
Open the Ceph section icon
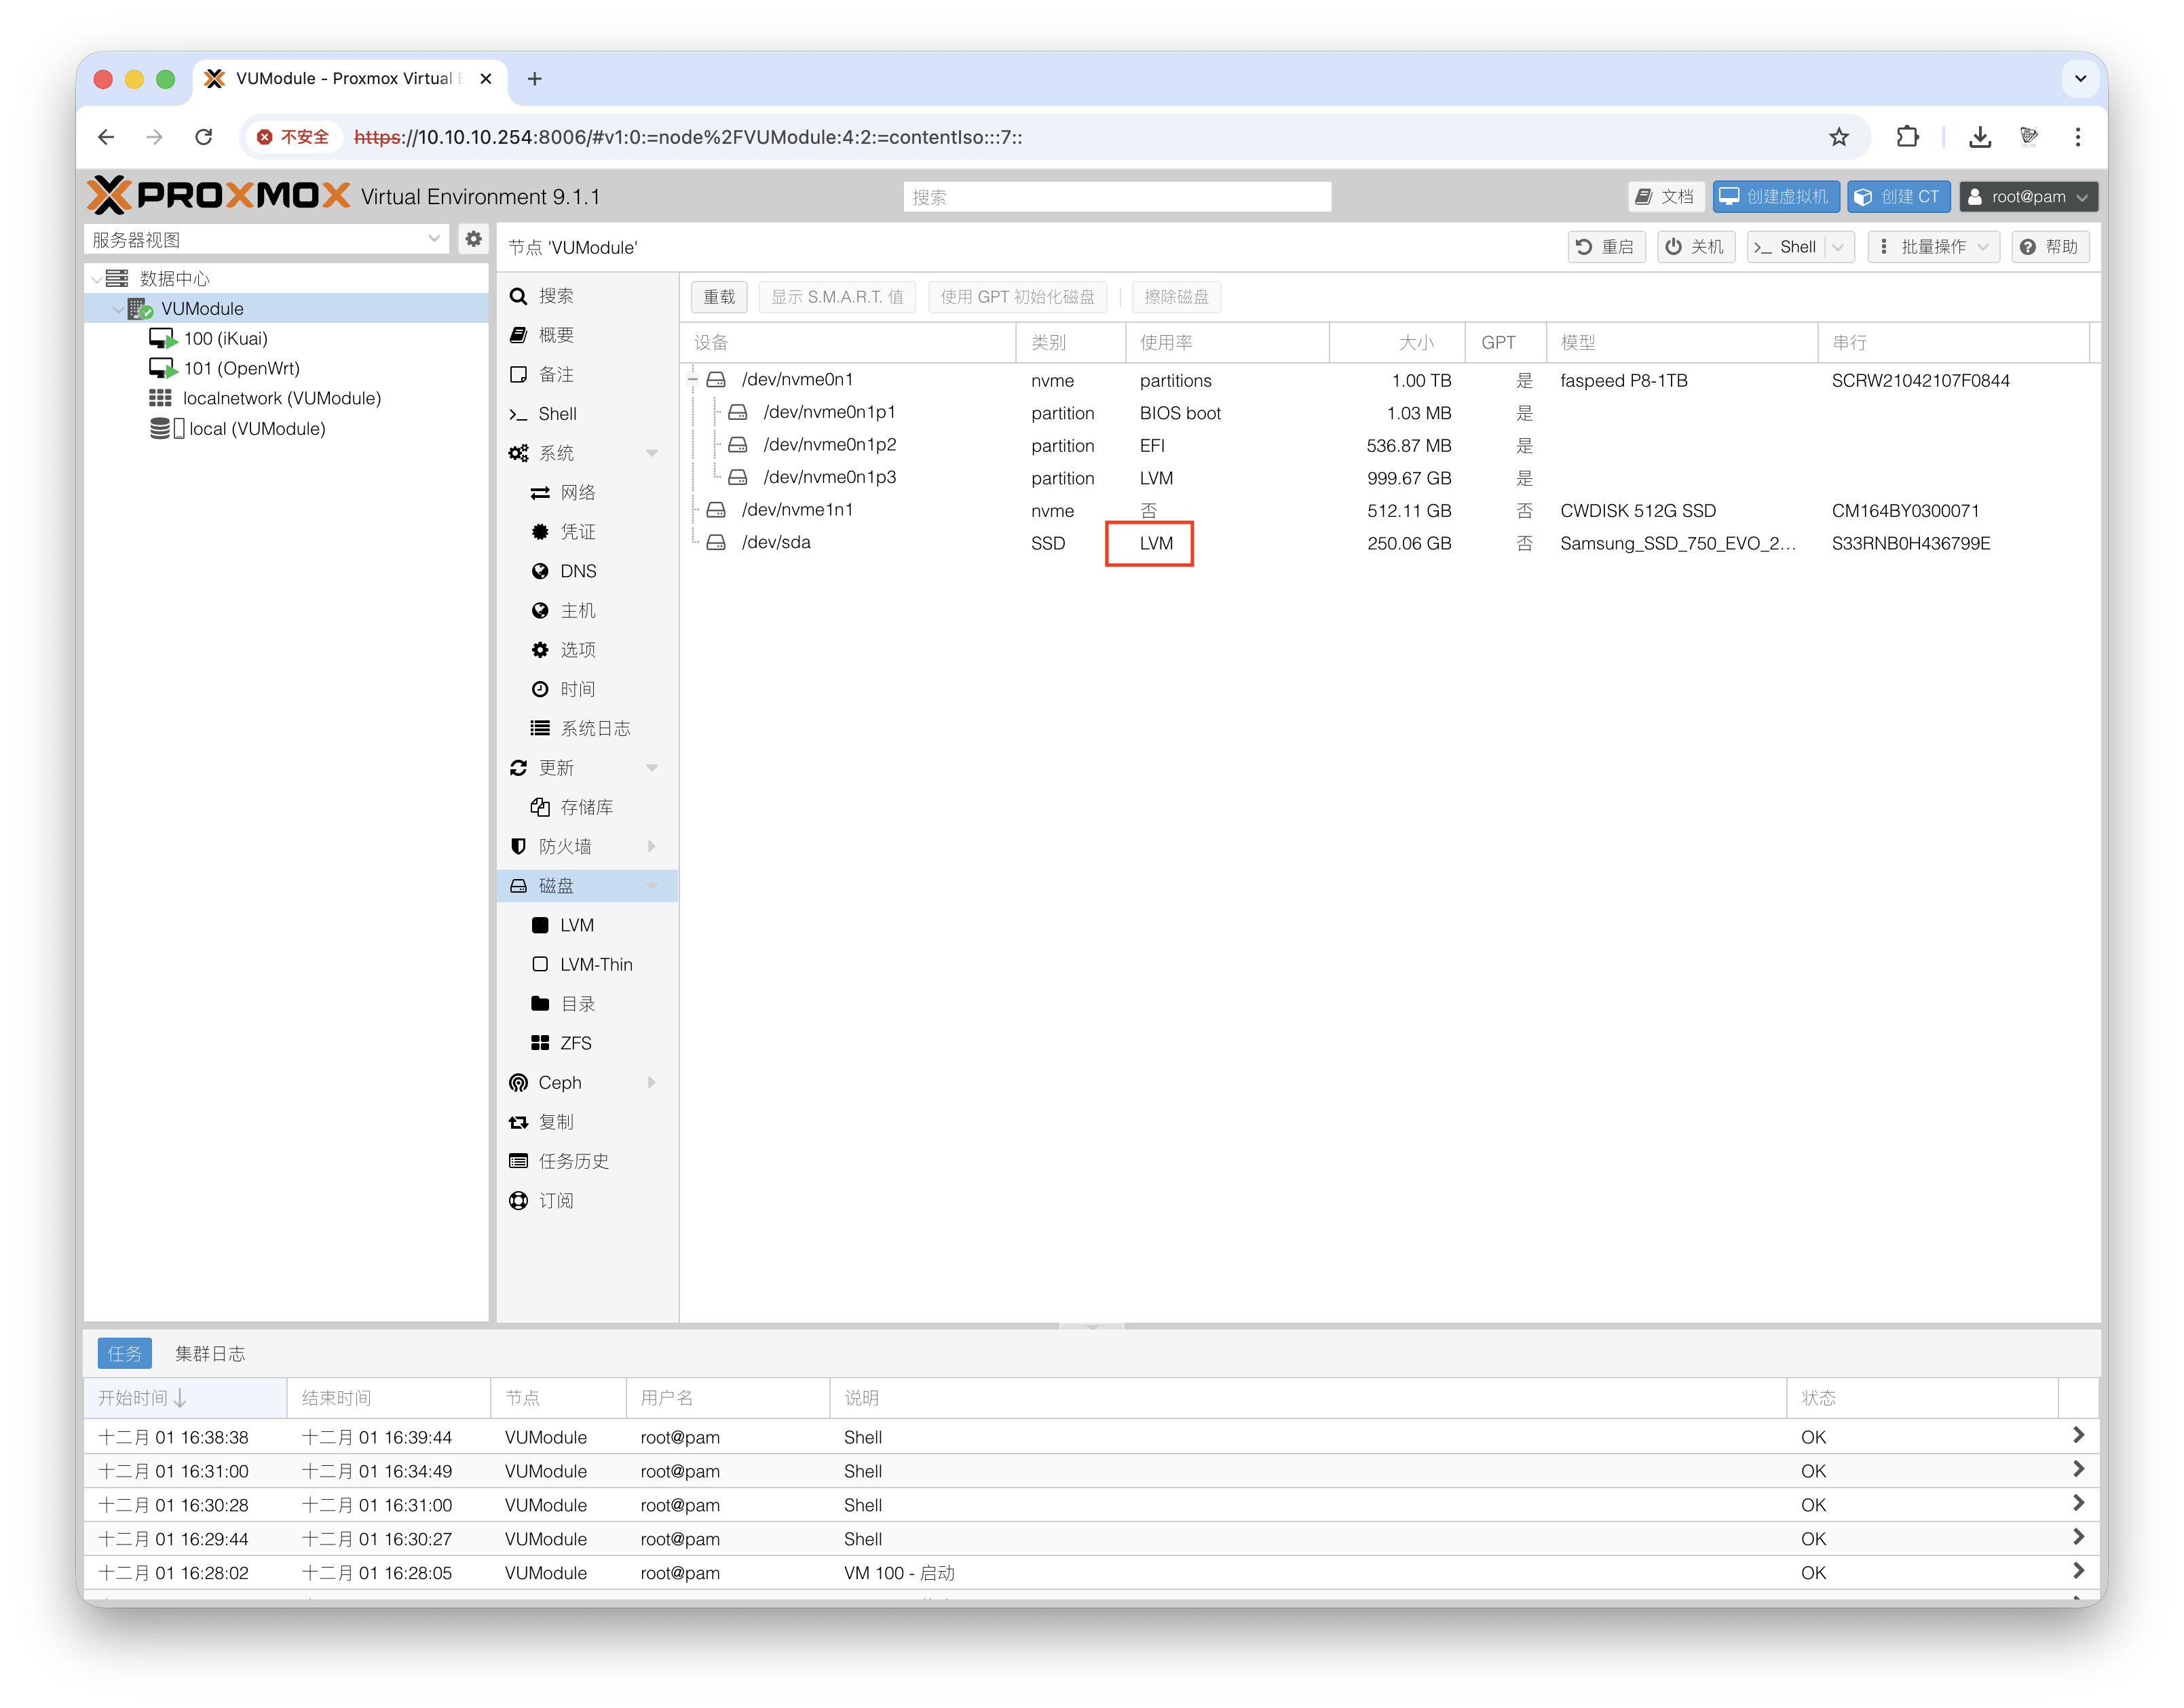(519, 1083)
